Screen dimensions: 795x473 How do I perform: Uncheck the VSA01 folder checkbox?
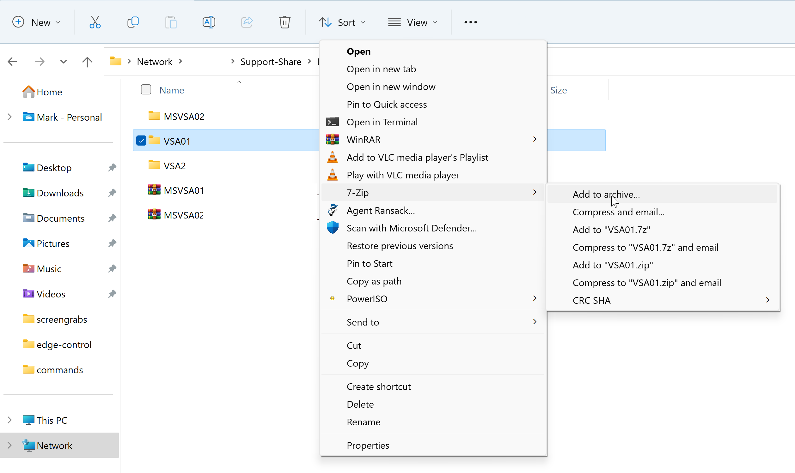tap(141, 141)
